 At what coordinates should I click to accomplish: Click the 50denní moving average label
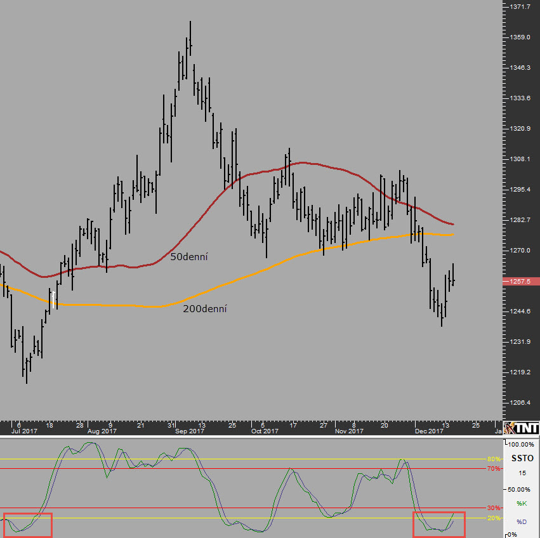189,256
